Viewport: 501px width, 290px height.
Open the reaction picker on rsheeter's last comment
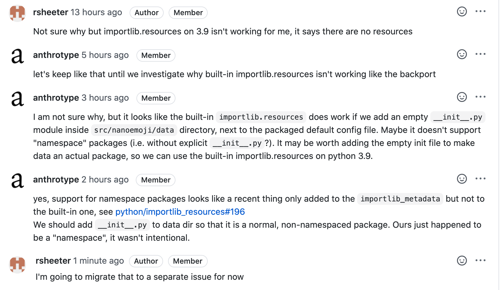click(462, 261)
